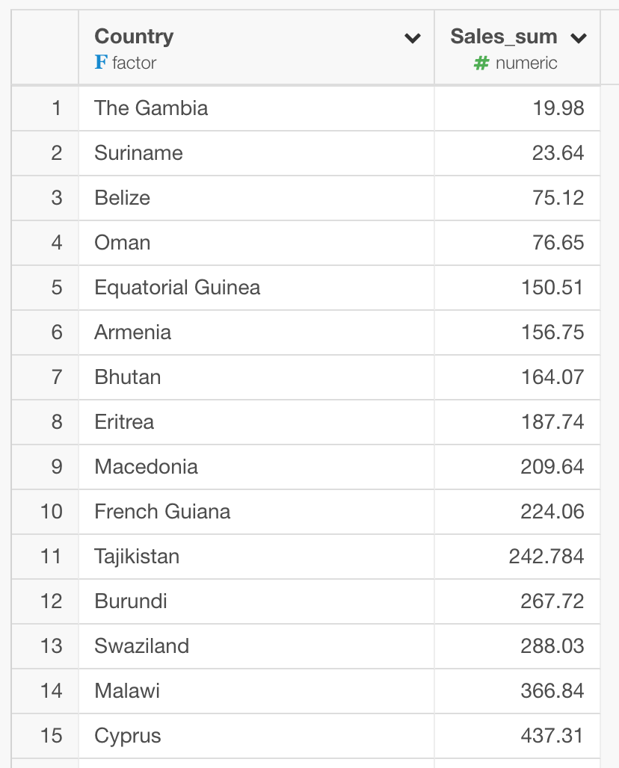The height and width of the screenshot is (768, 619).
Task: Select row number 4
Action: [x=45, y=243]
